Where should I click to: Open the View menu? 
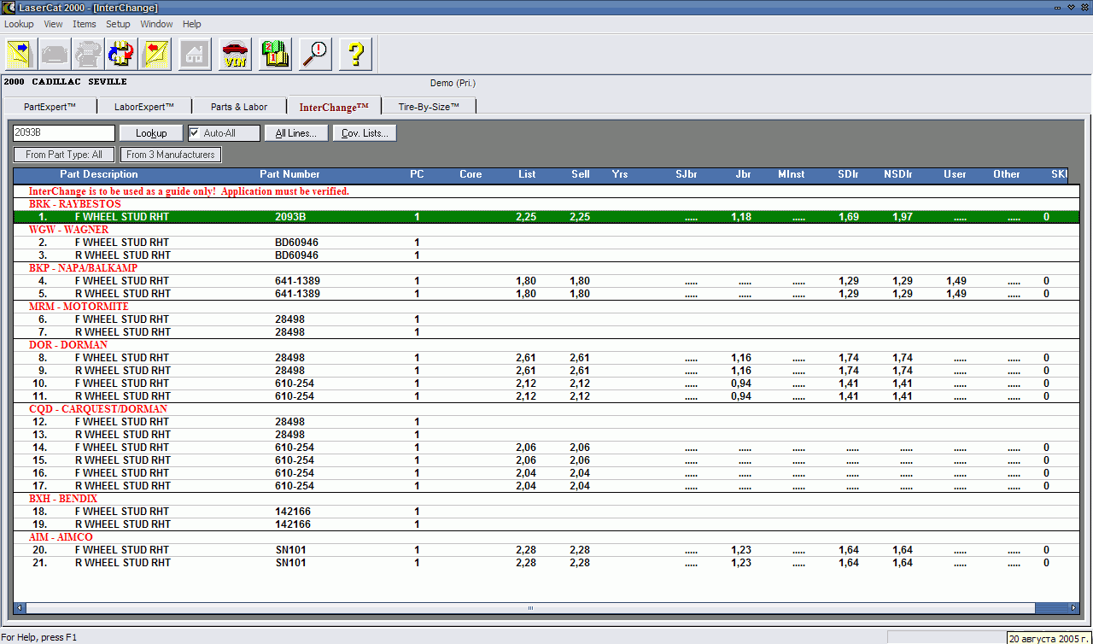click(x=53, y=24)
